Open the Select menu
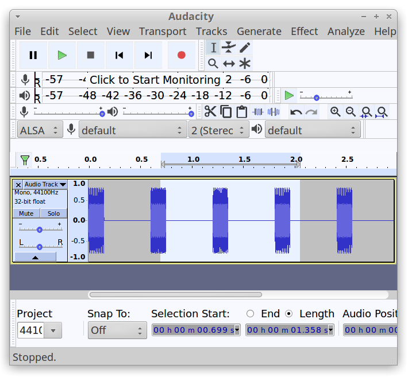This screenshot has height=389, width=408. click(83, 32)
